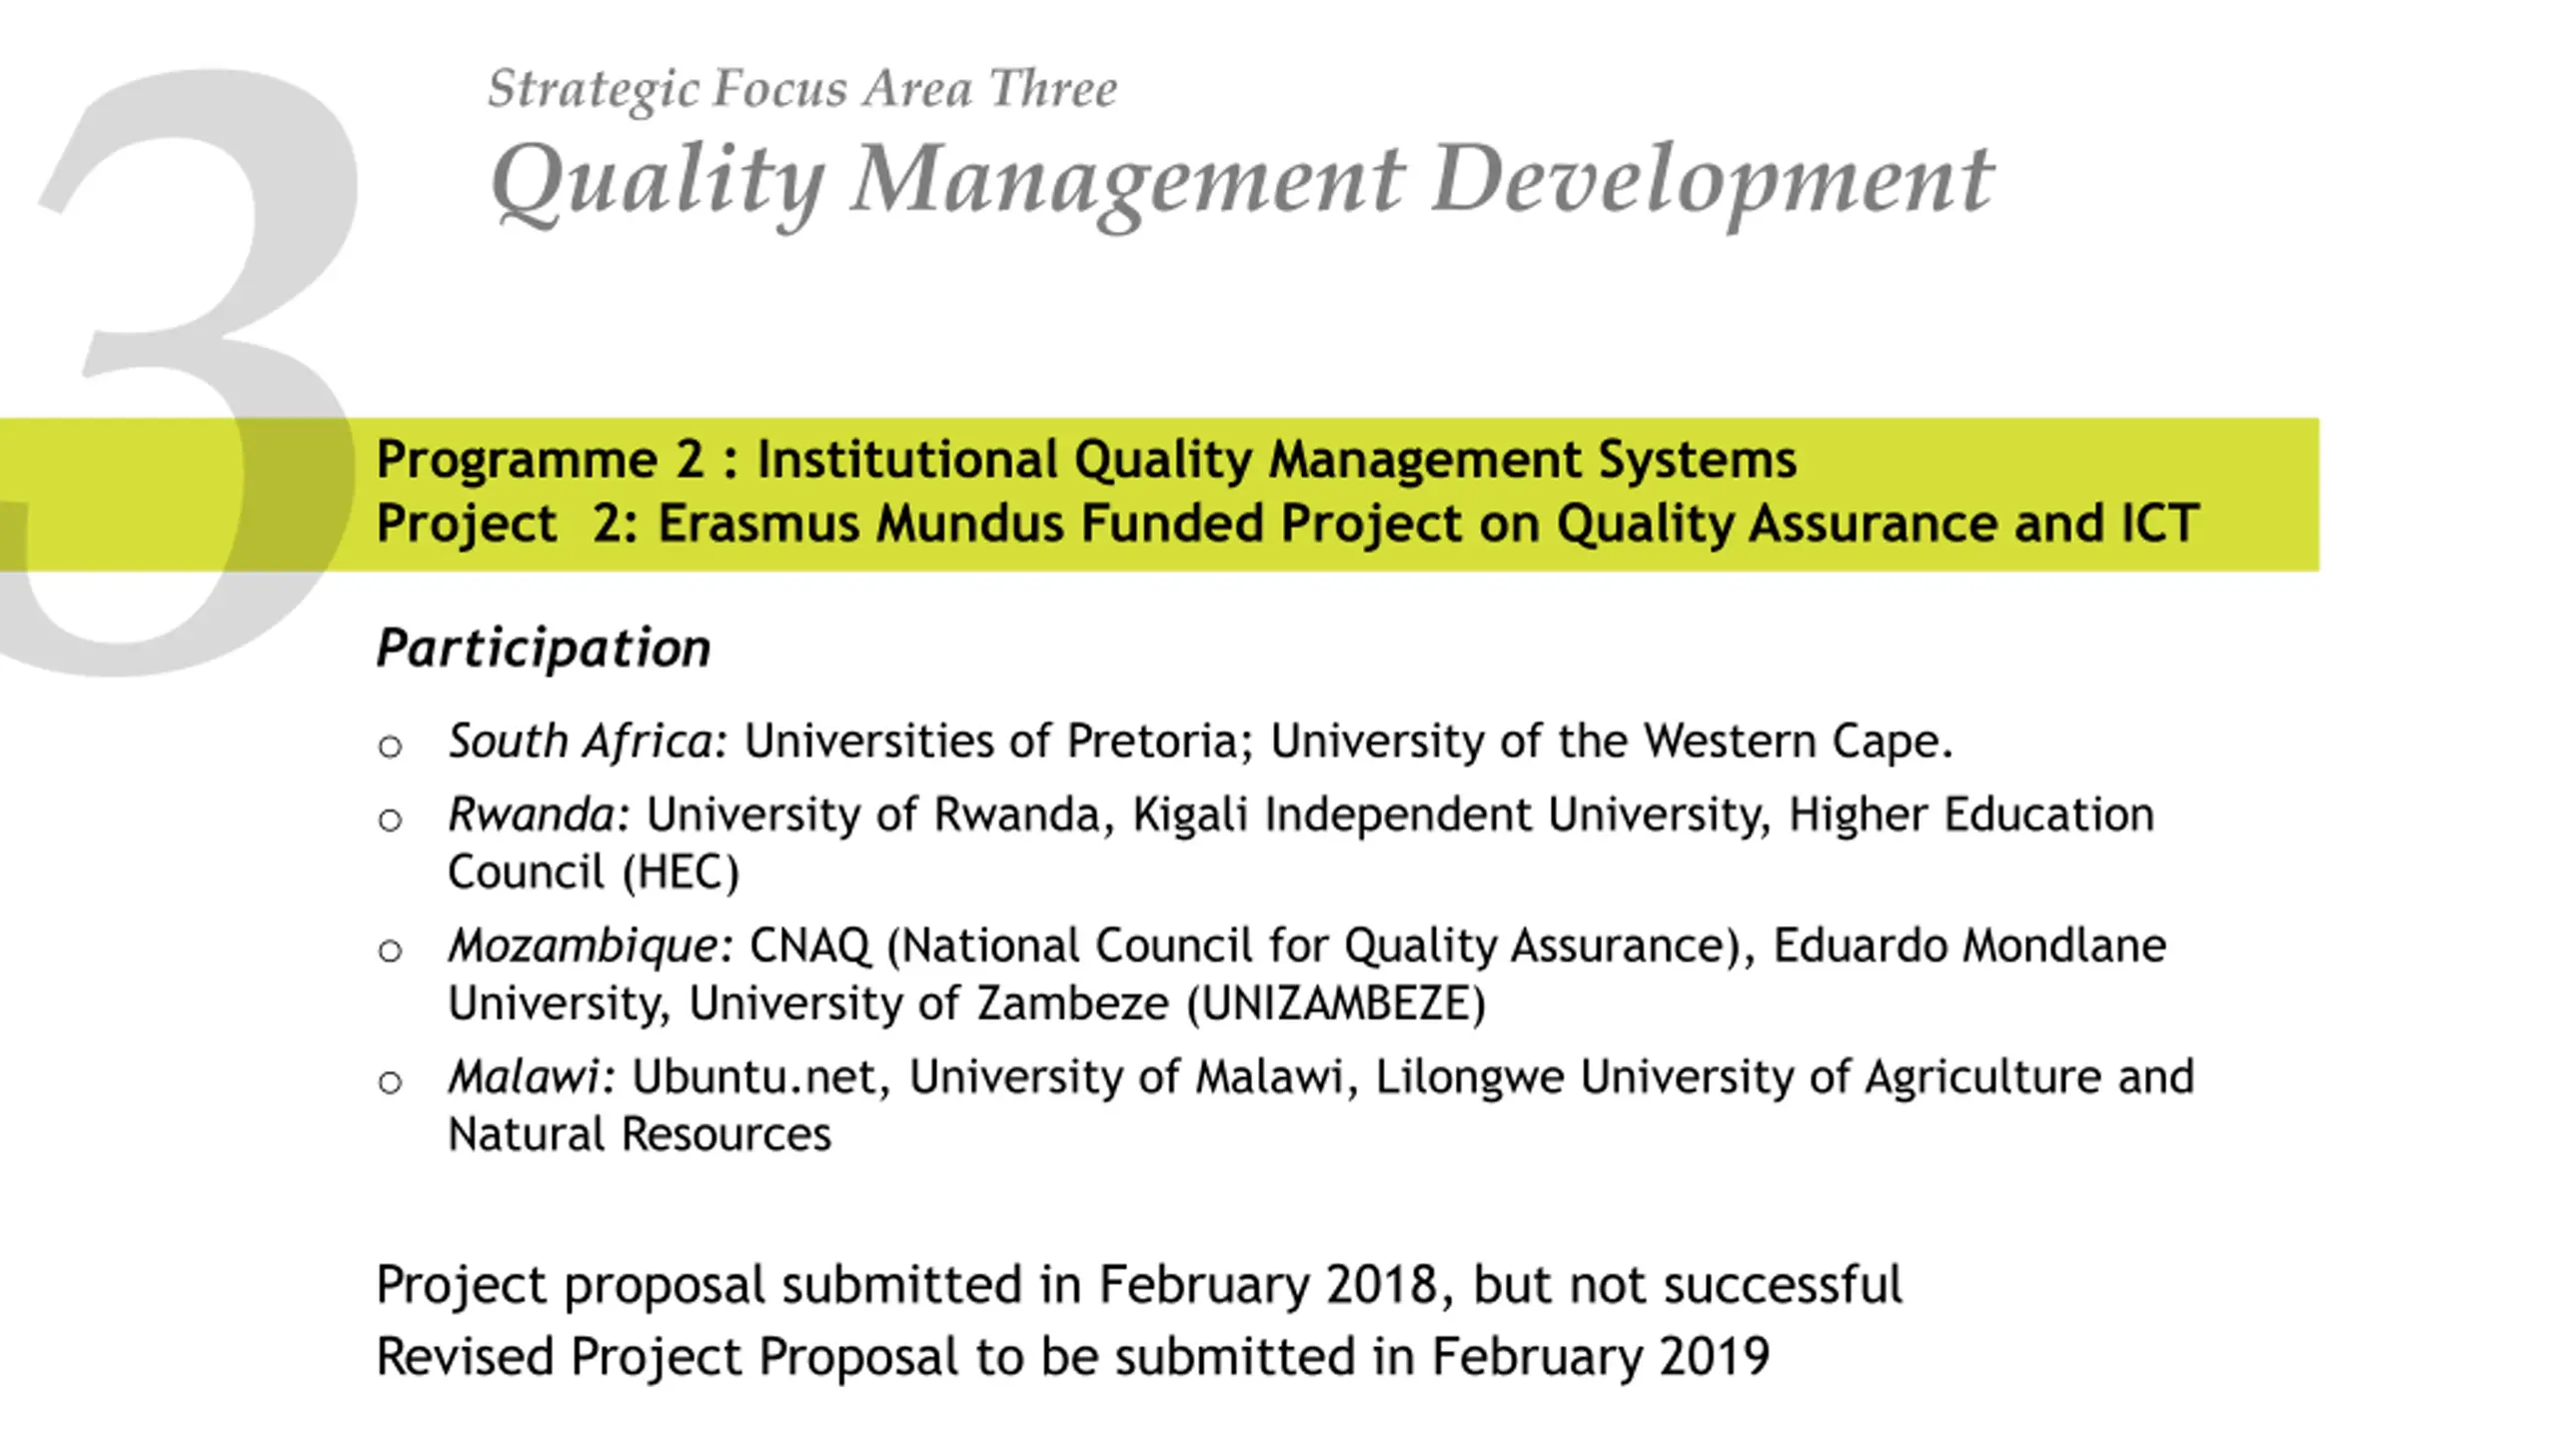
Task: Click the 'Participation' heading
Action: pos(543,648)
